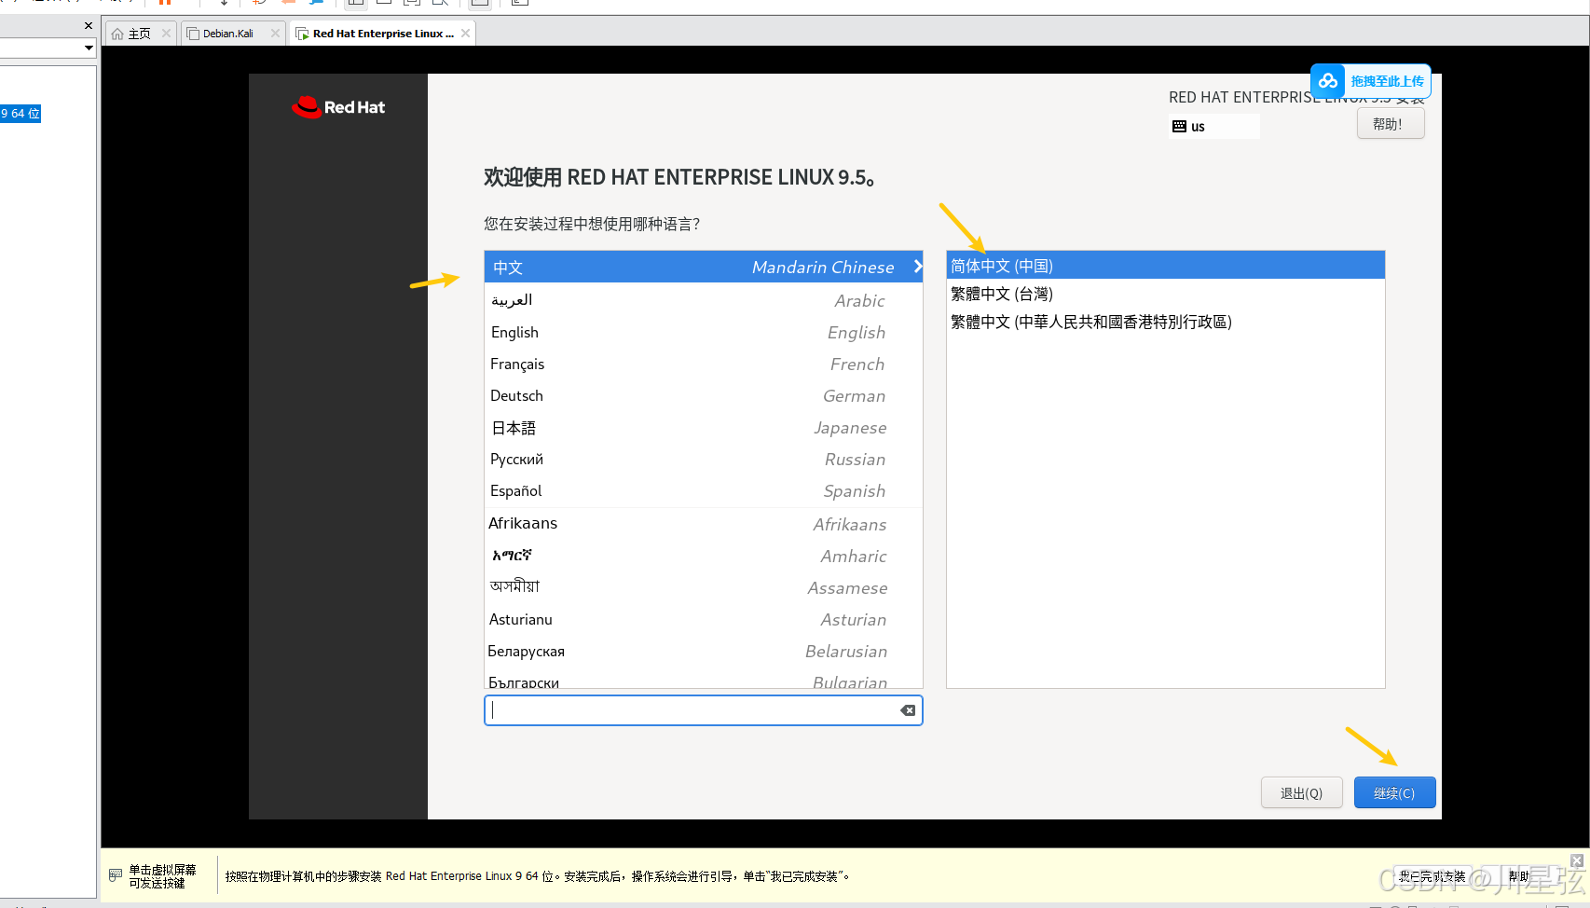
Task: Select 日本語 Japanese language row
Action: (704, 427)
